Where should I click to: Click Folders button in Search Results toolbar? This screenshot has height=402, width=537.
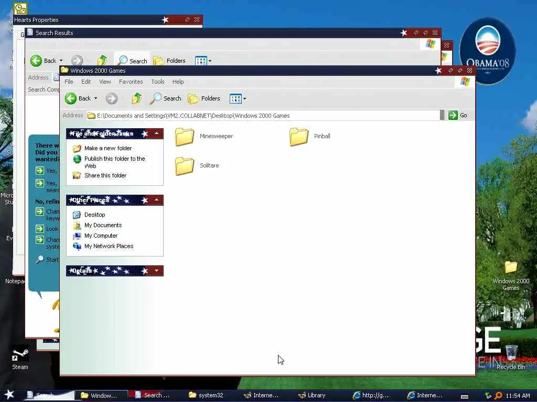[x=169, y=61]
